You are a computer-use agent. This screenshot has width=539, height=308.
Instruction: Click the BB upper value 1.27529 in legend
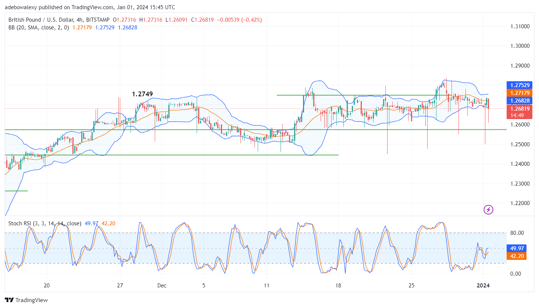point(105,28)
